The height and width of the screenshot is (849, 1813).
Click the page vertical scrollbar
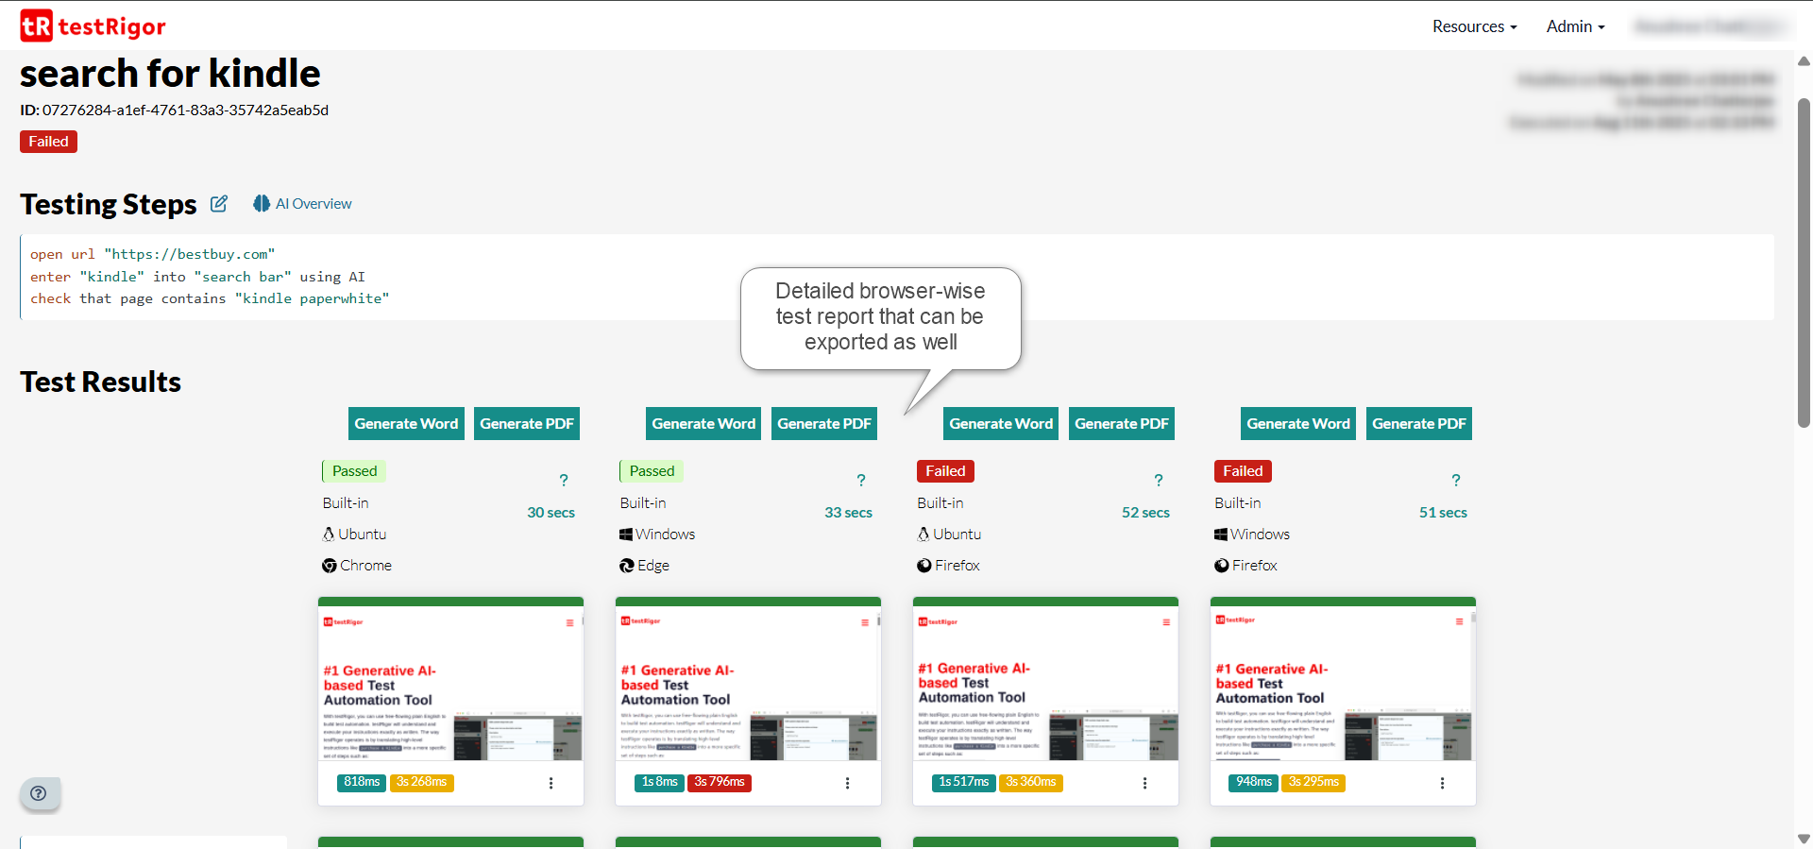coord(1804,264)
